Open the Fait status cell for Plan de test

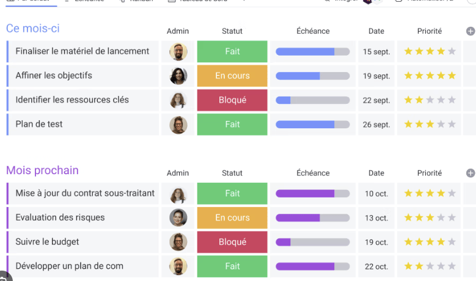pyautogui.click(x=232, y=125)
